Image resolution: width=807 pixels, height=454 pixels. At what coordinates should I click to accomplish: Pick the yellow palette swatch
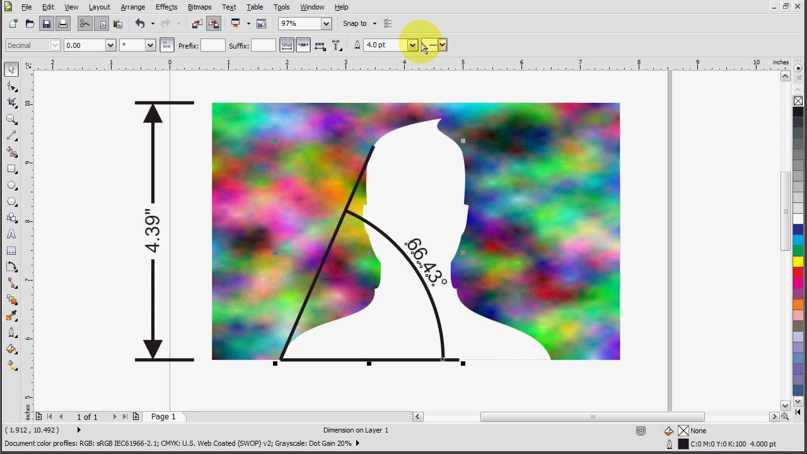pos(798,261)
